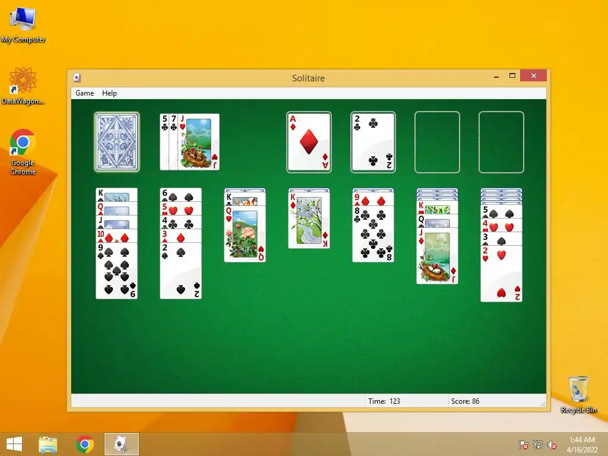This screenshot has width=608, height=456.
Task: Select the 6 of spades in second column
Action: 180,195
